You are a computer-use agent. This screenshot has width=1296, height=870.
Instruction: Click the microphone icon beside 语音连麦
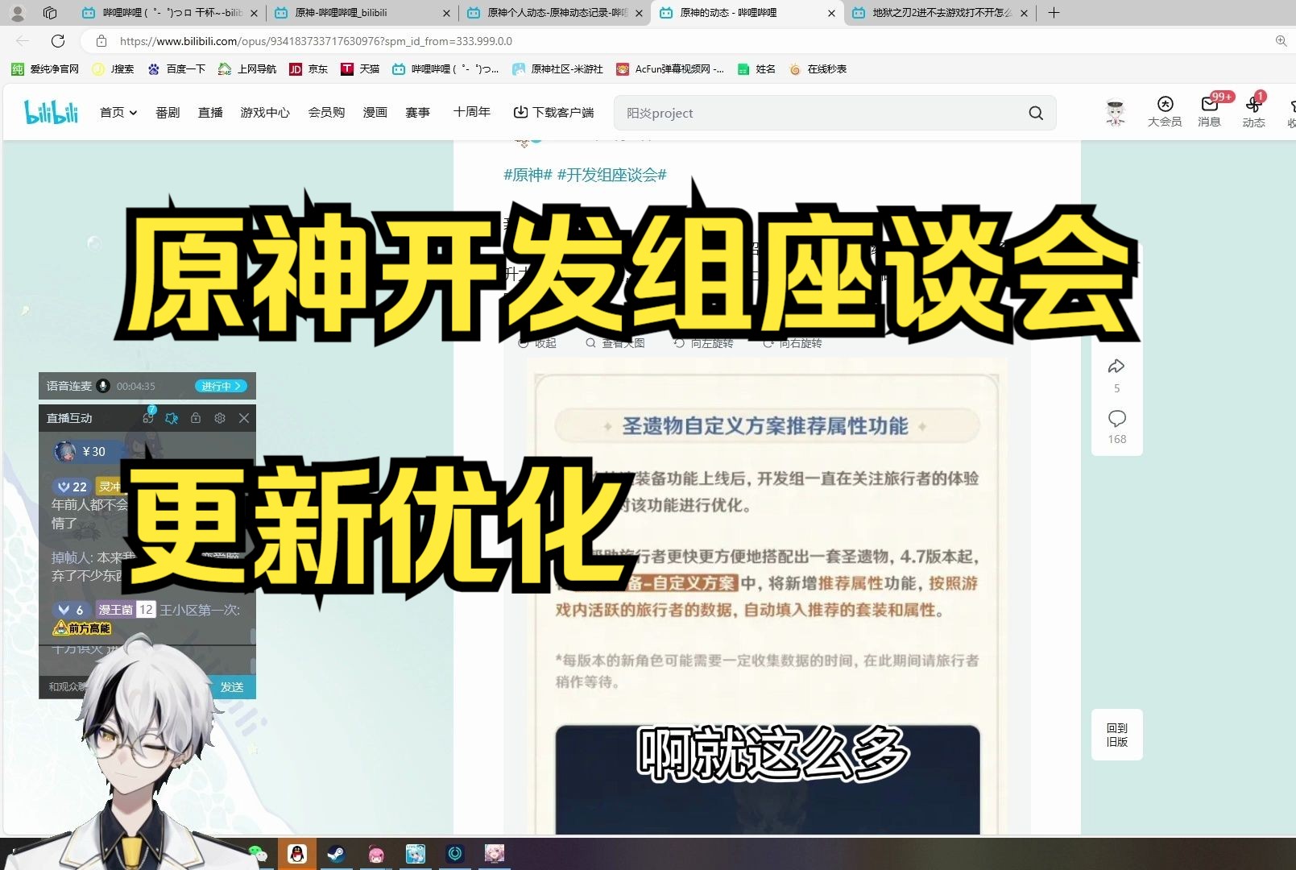click(x=103, y=386)
